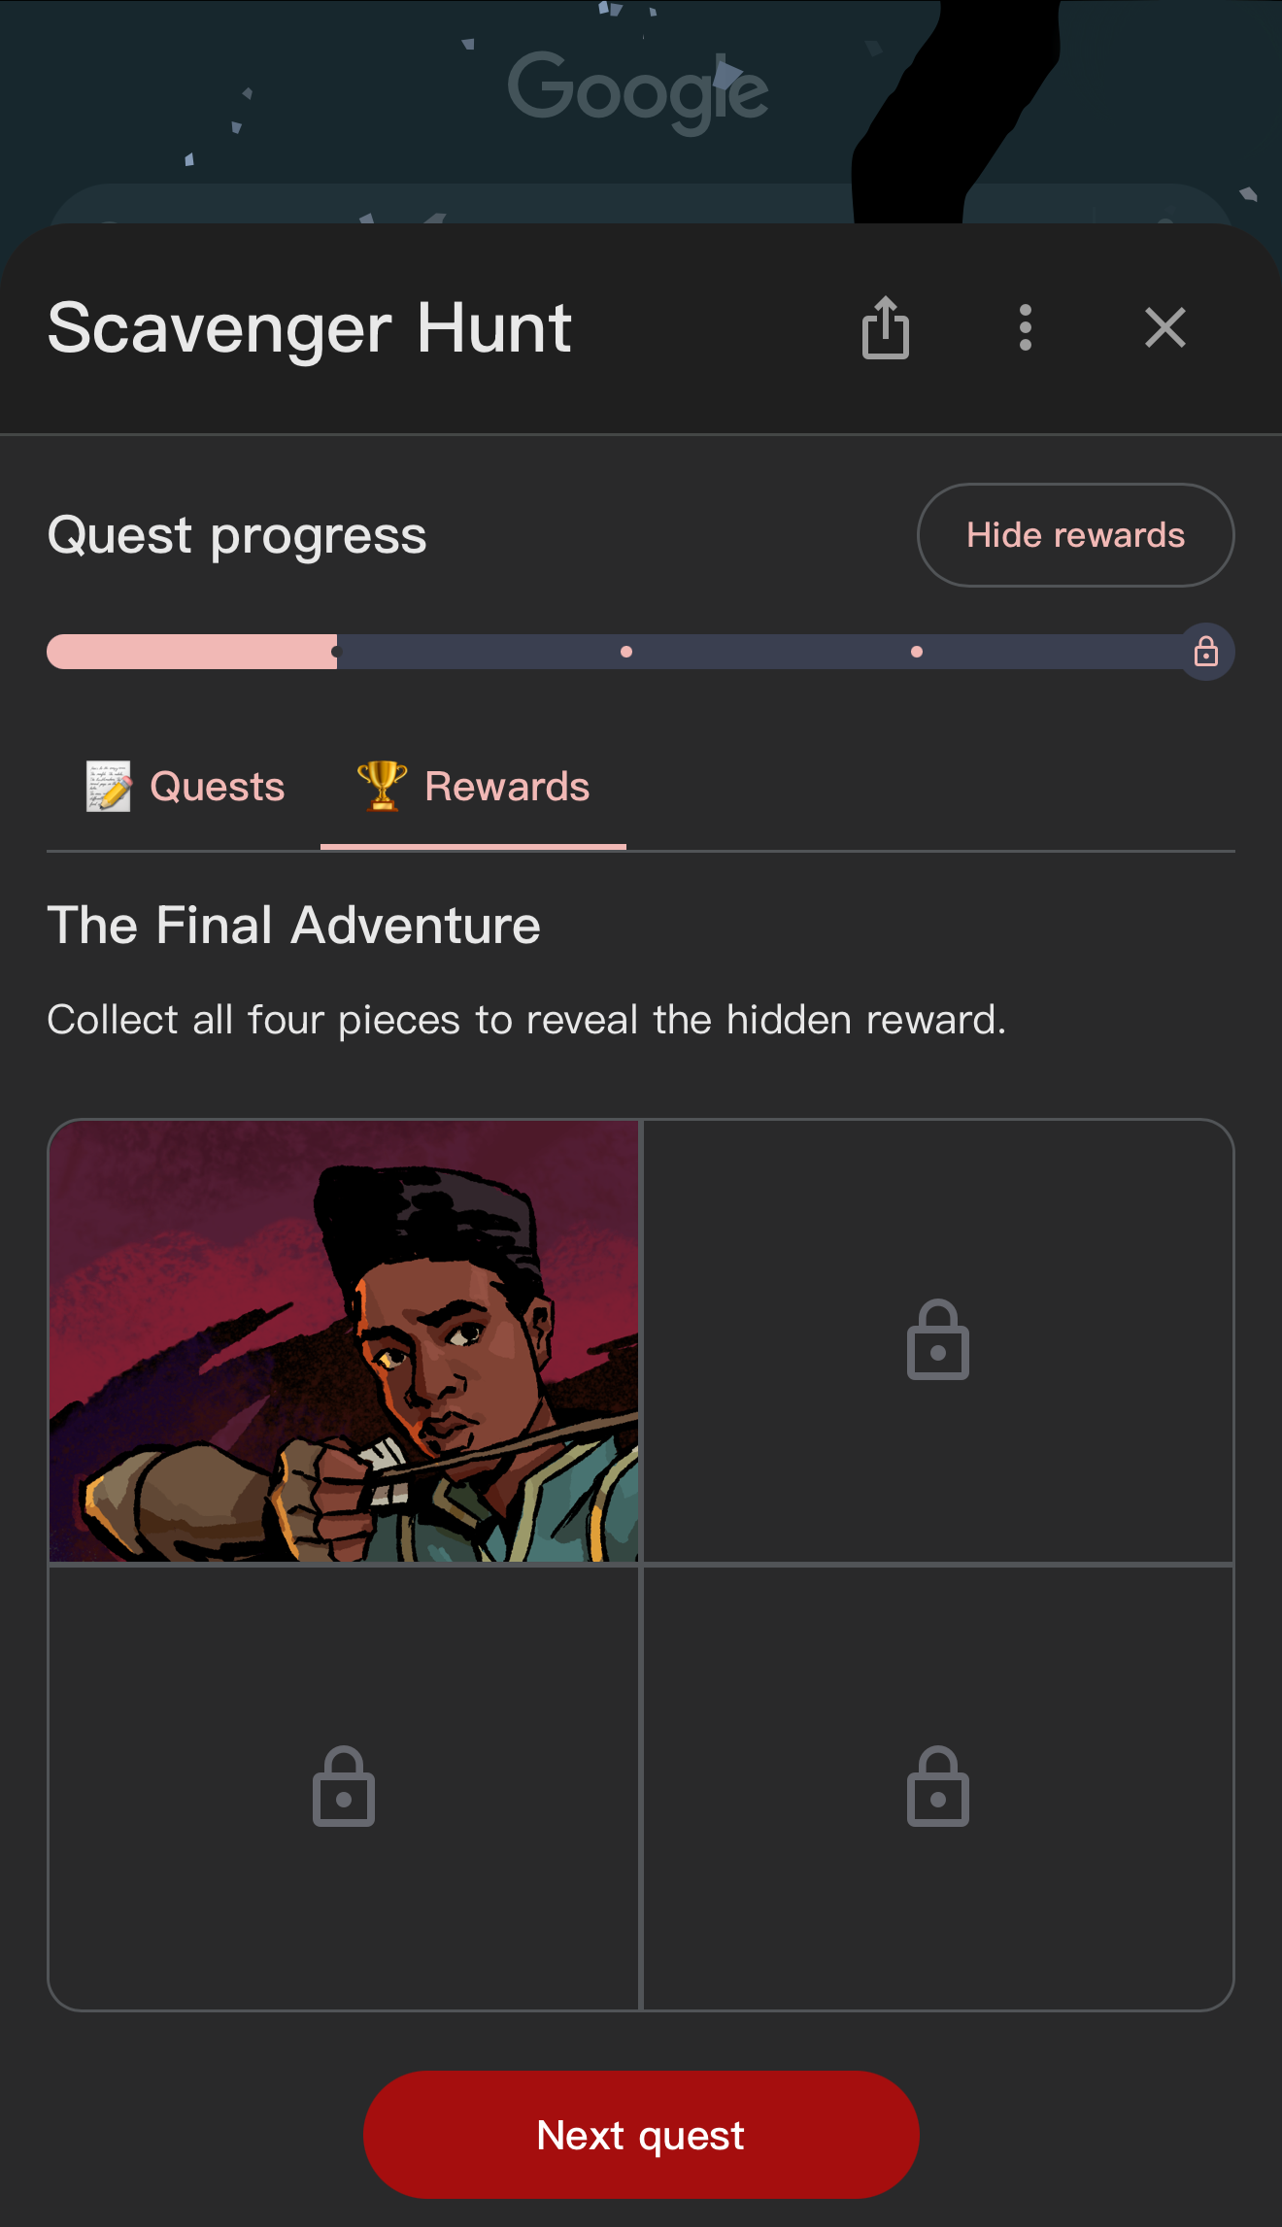This screenshot has height=2227, width=1282.
Task: Click the Scavenger Hunt title text
Action: pos(309,328)
